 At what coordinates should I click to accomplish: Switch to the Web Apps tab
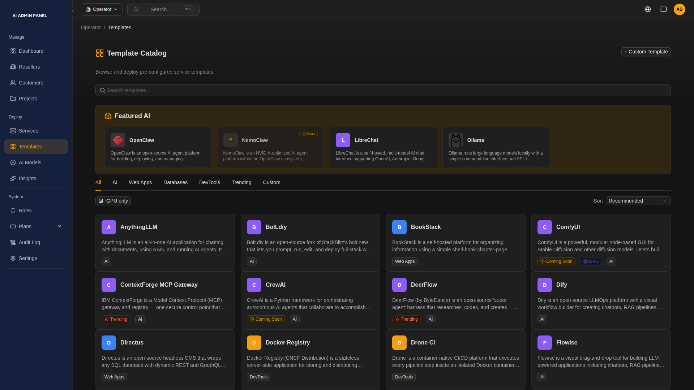click(x=140, y=182)
